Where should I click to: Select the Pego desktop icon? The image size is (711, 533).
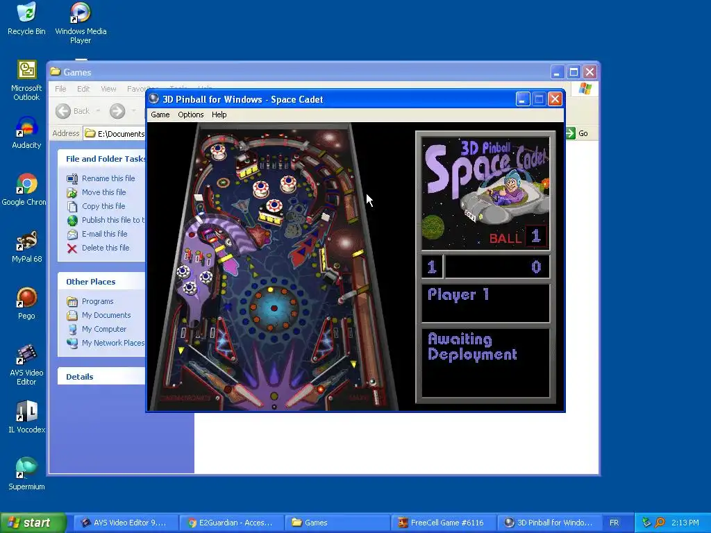pos(26,303)
